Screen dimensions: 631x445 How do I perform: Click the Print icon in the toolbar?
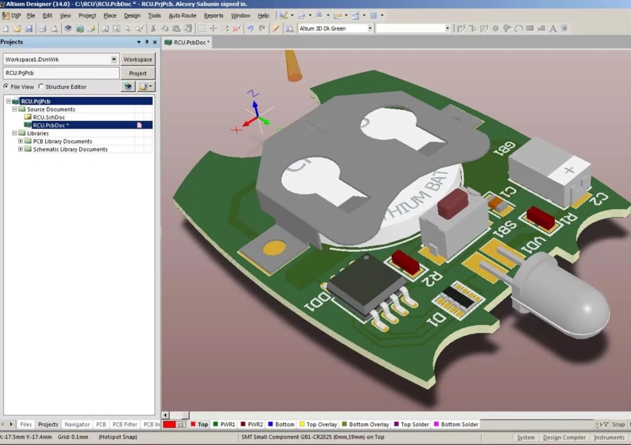43,28
